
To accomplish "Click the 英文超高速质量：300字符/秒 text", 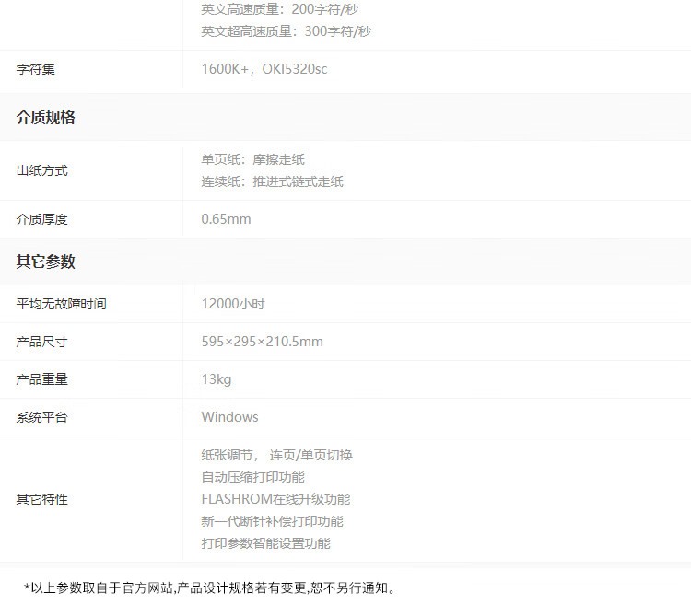I will click(x=286, y=31).
